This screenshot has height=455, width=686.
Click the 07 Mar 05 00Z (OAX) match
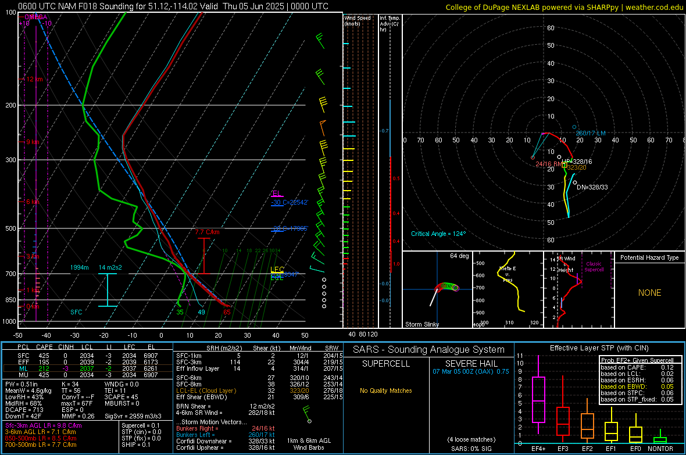coord(471,371)
